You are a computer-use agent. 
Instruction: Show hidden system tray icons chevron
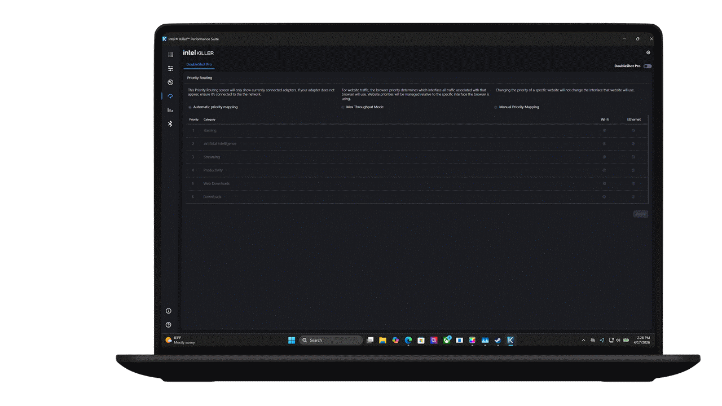point(583,340)
